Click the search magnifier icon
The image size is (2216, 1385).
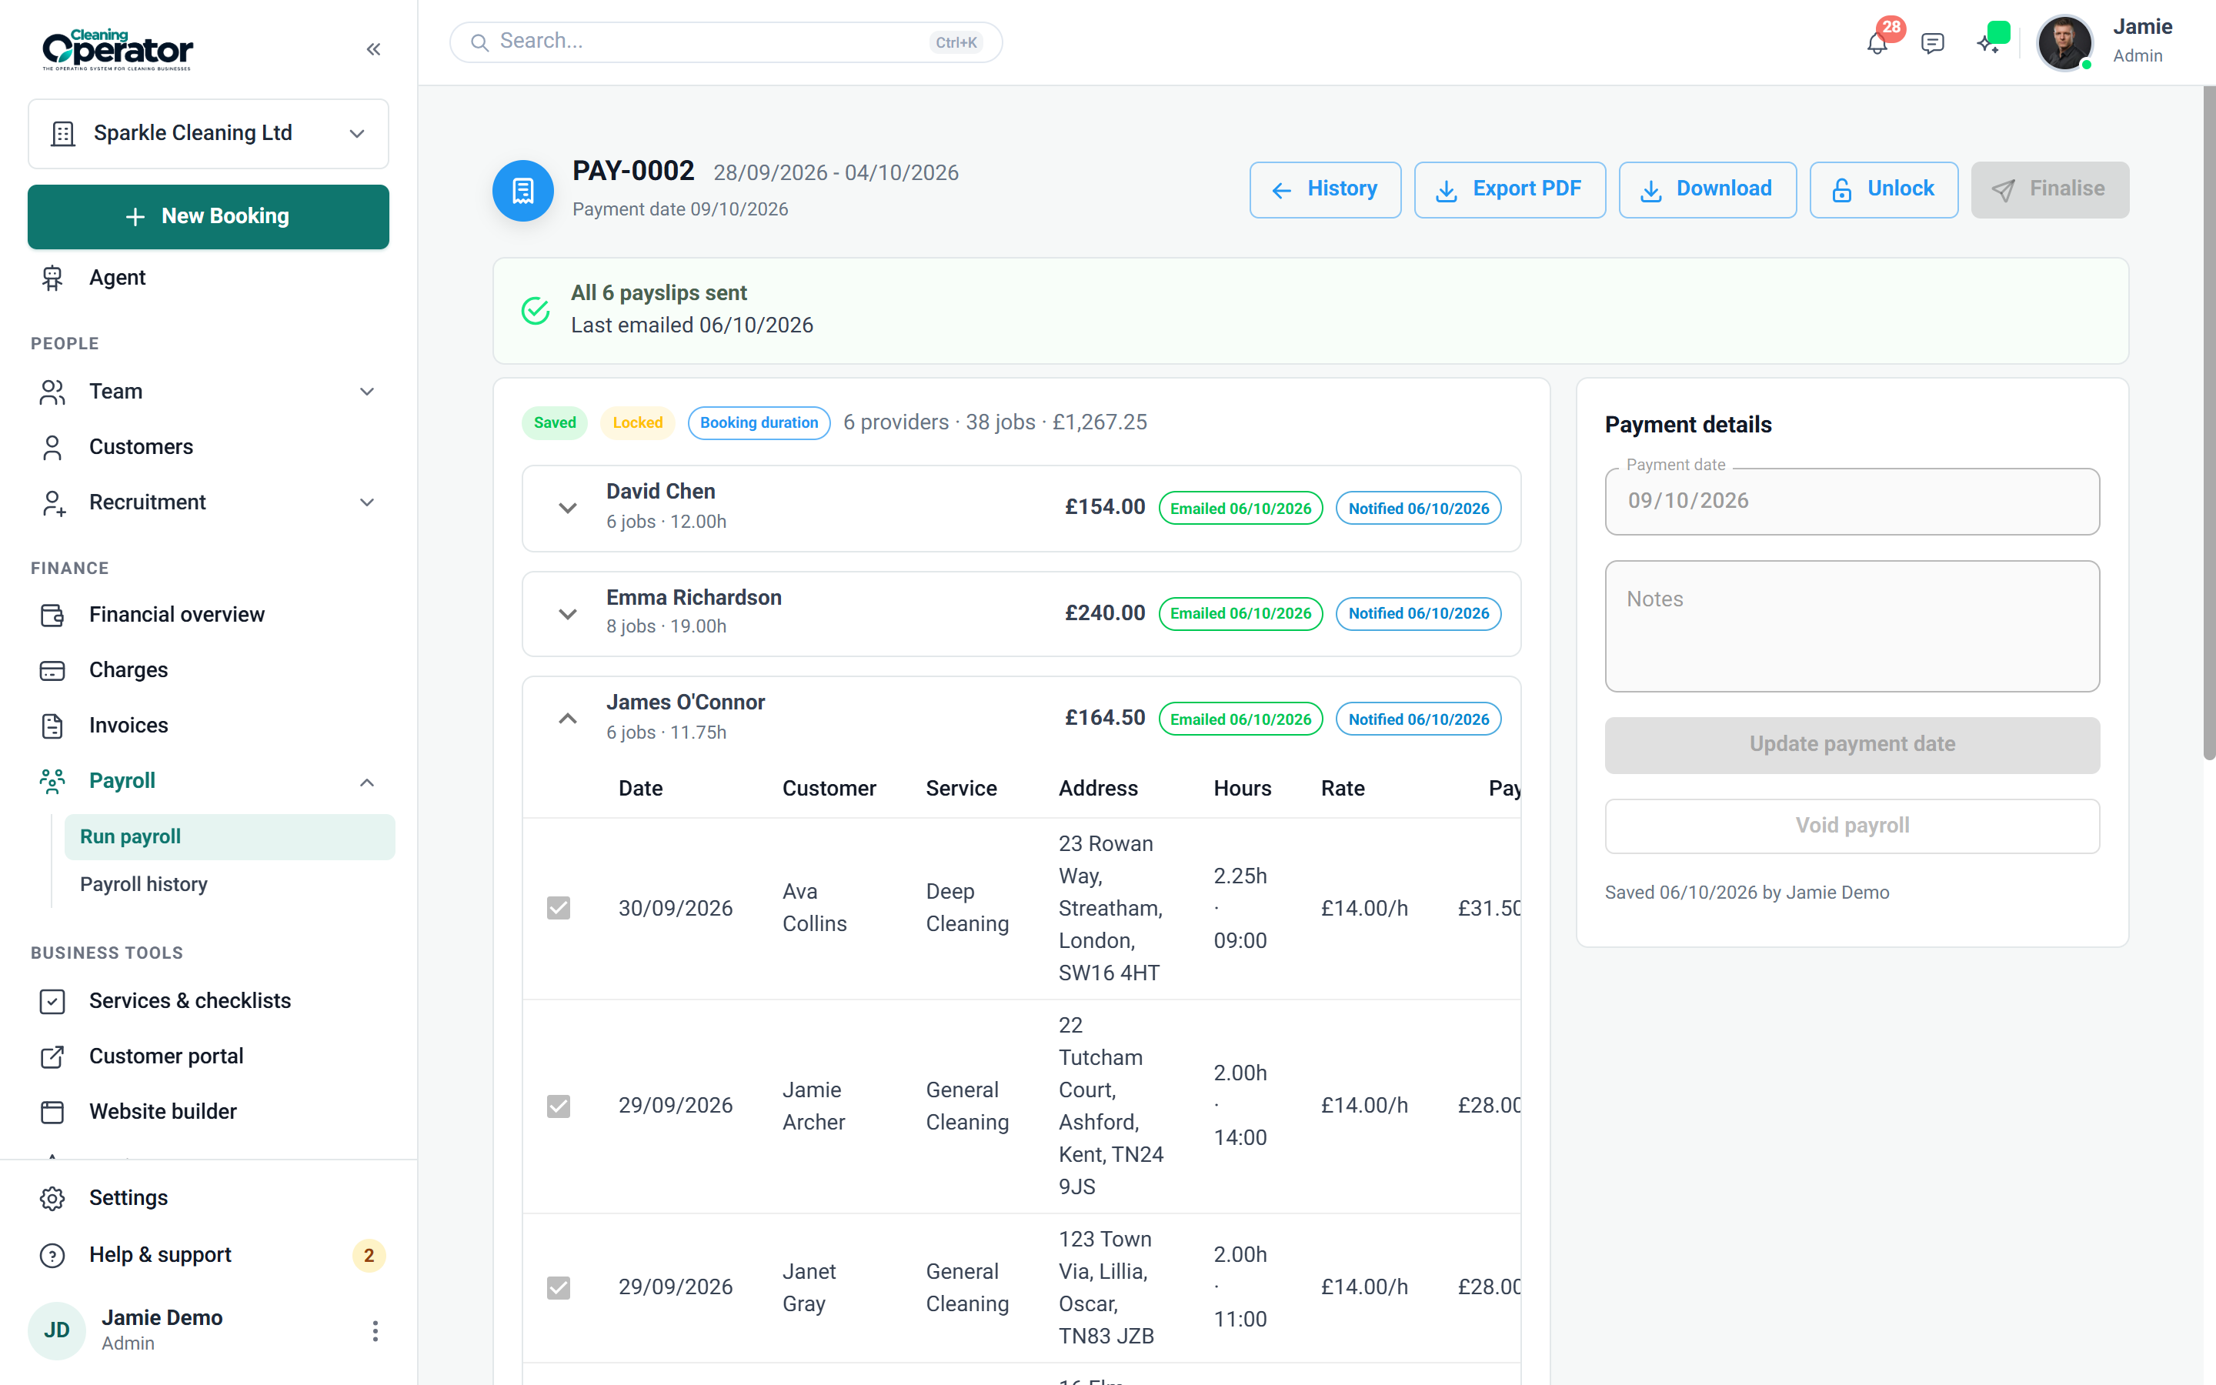pyautogui.click(x=479, y=42)
